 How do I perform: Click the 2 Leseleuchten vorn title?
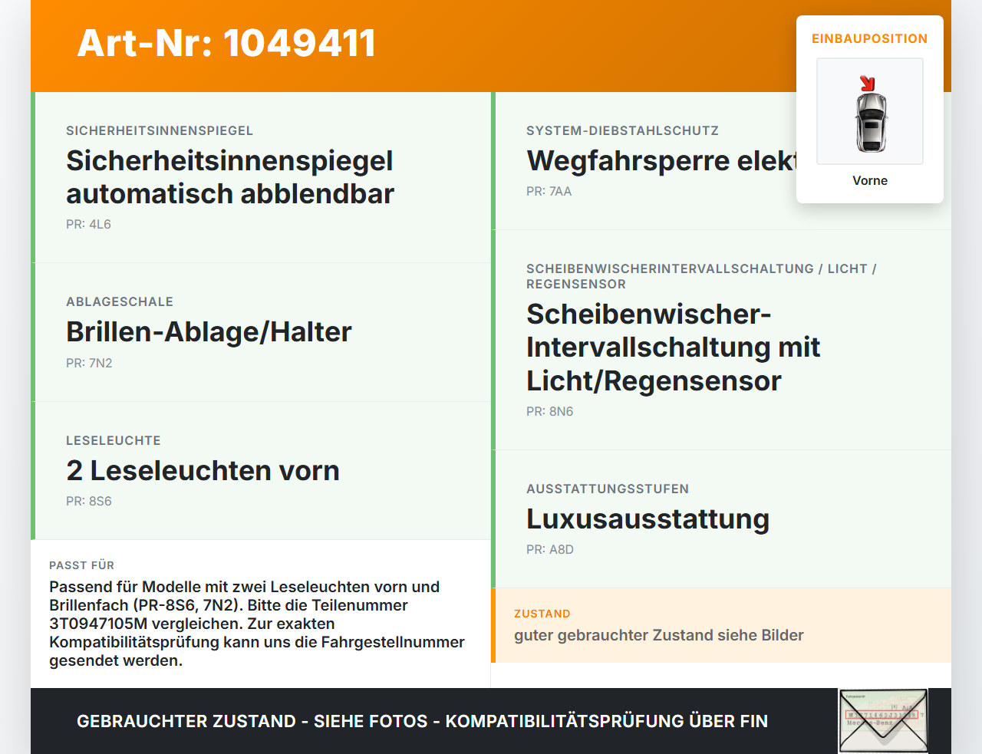[x=203, y=470]
